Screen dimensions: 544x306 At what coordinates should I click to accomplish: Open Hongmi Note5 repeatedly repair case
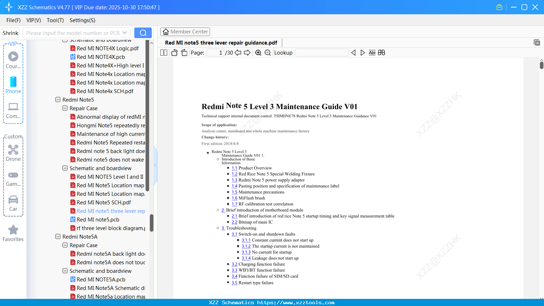click(x=108, y=126)
